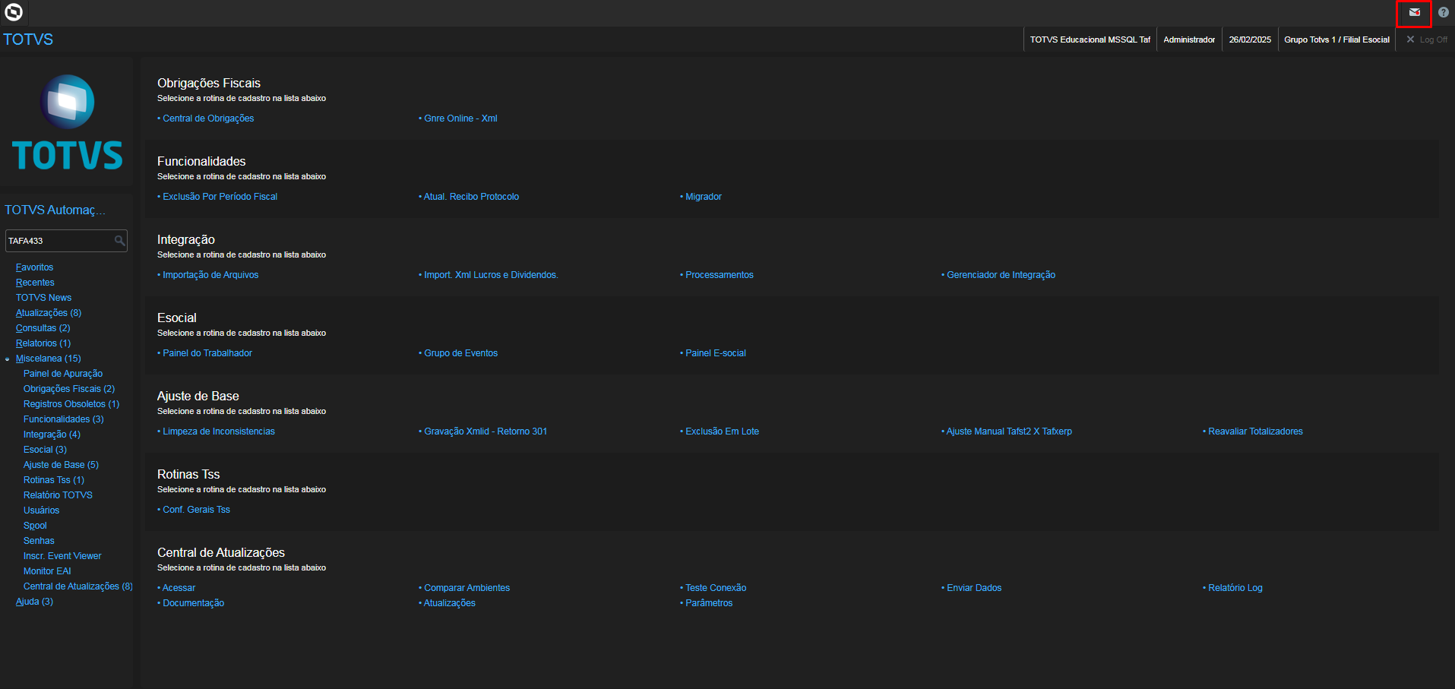Click the date 26/02/2025 in the header
Viewport: 1455px width, 689px height.
(x=1250, y=40)
